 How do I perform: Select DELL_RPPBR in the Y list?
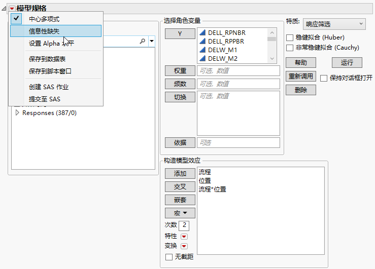[x=226, y=42]
